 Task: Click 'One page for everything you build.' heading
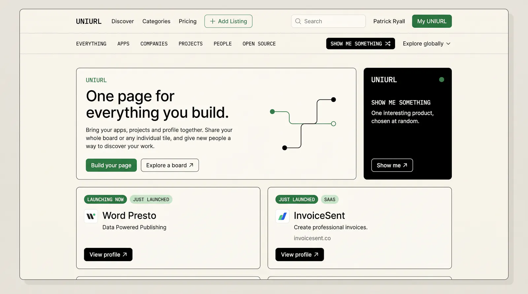[x=157, y=104]
